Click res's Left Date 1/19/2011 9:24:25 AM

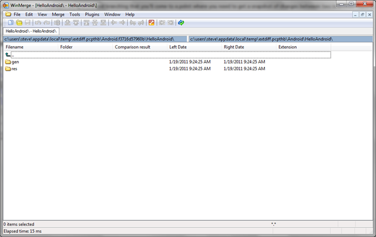pyautogui.click(x=190, y=69)
